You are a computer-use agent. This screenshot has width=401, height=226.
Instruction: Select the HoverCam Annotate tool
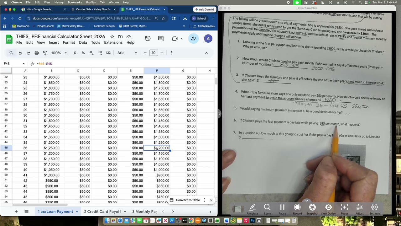pos(252,209)
